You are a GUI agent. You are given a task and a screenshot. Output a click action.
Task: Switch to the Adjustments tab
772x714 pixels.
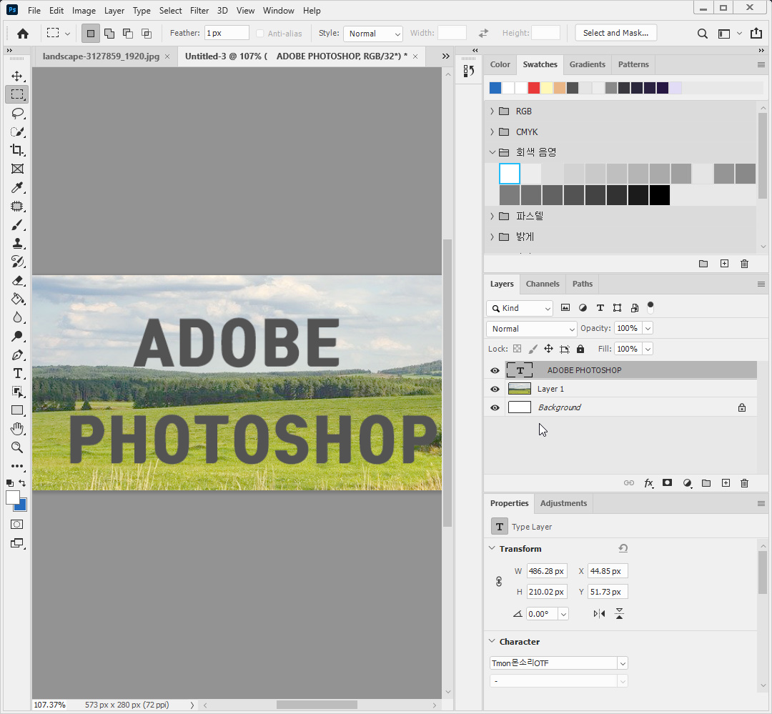pos(563,503)
